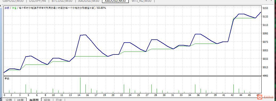Select the inactive XAUUSD,M30 chart tab
This screenshot has height=101, width=276.
pos(88,1)
